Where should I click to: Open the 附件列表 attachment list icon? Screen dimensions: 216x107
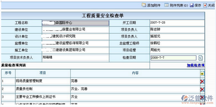[167, 5]
